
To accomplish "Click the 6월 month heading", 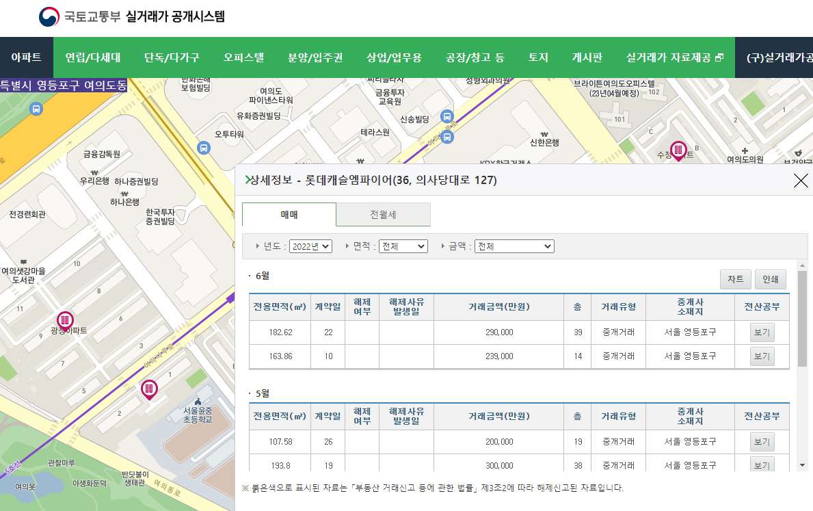I will [263, 276].
